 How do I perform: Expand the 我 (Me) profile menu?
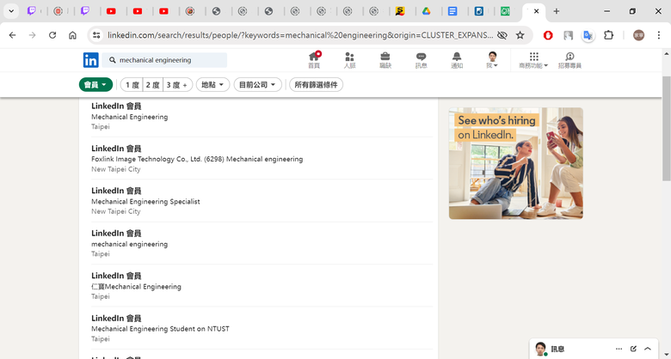coord(492,60)
